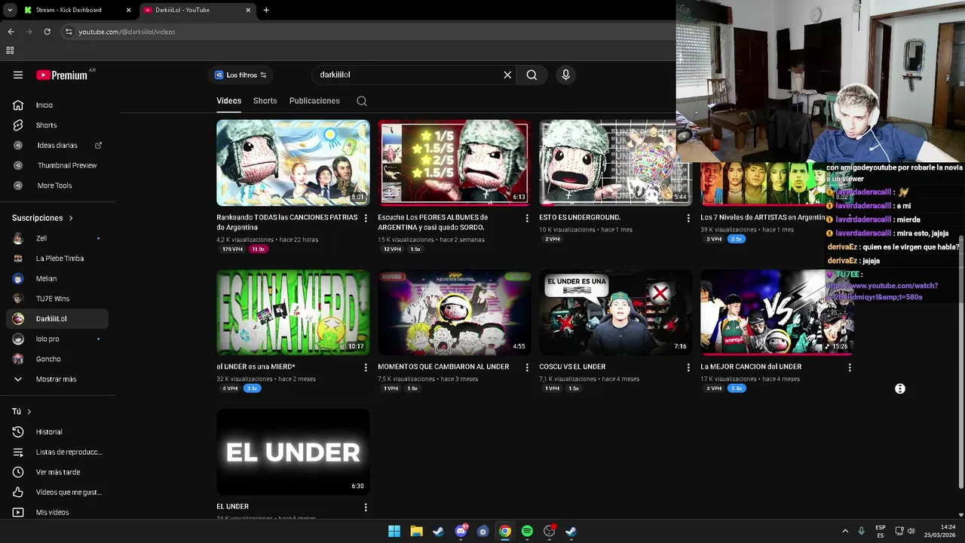Open a new browser tab with plus
Viewport: 965px width, 543px height.
coord(266,10)
